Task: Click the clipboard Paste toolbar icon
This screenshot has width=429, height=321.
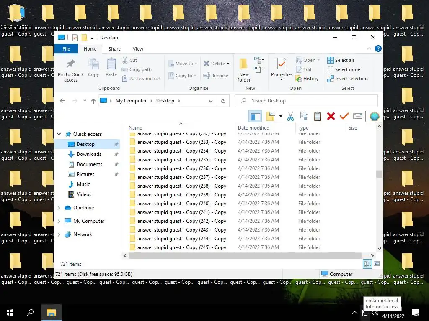Action: click(318, 116)
